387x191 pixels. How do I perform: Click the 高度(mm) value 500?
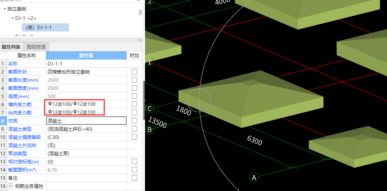pyautogui.click(x=51, y=96)
